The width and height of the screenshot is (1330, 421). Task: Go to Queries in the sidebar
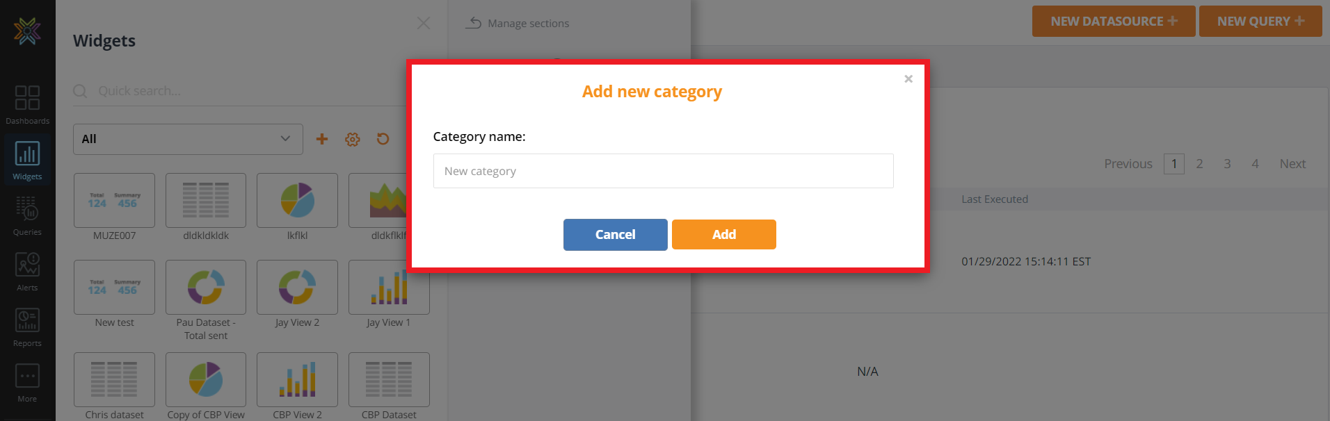(27, 215)
